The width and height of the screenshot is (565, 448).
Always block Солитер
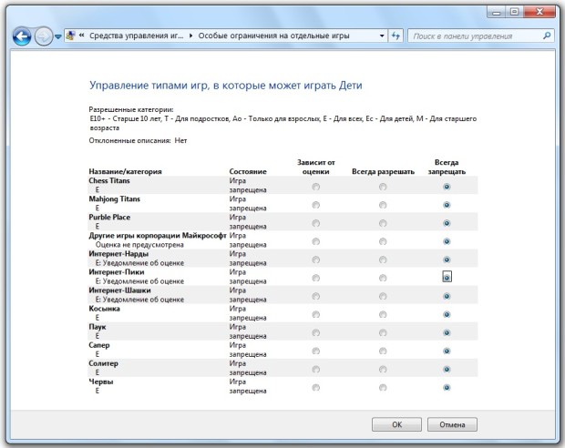click(447, 369)
